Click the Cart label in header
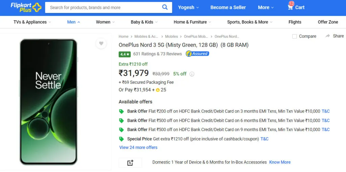This screenshot has height=172, width=346. pyautogui.click(x=300, y=7)
